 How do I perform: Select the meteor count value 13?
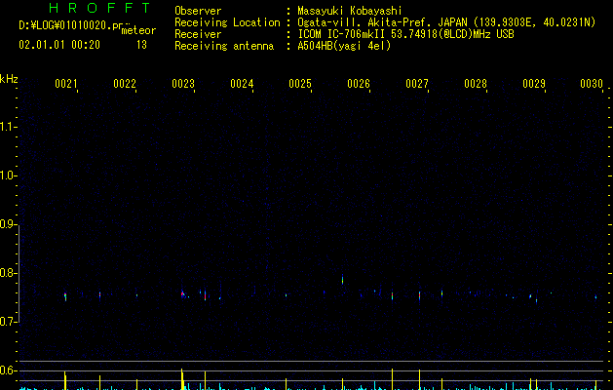tap(141, 45)
